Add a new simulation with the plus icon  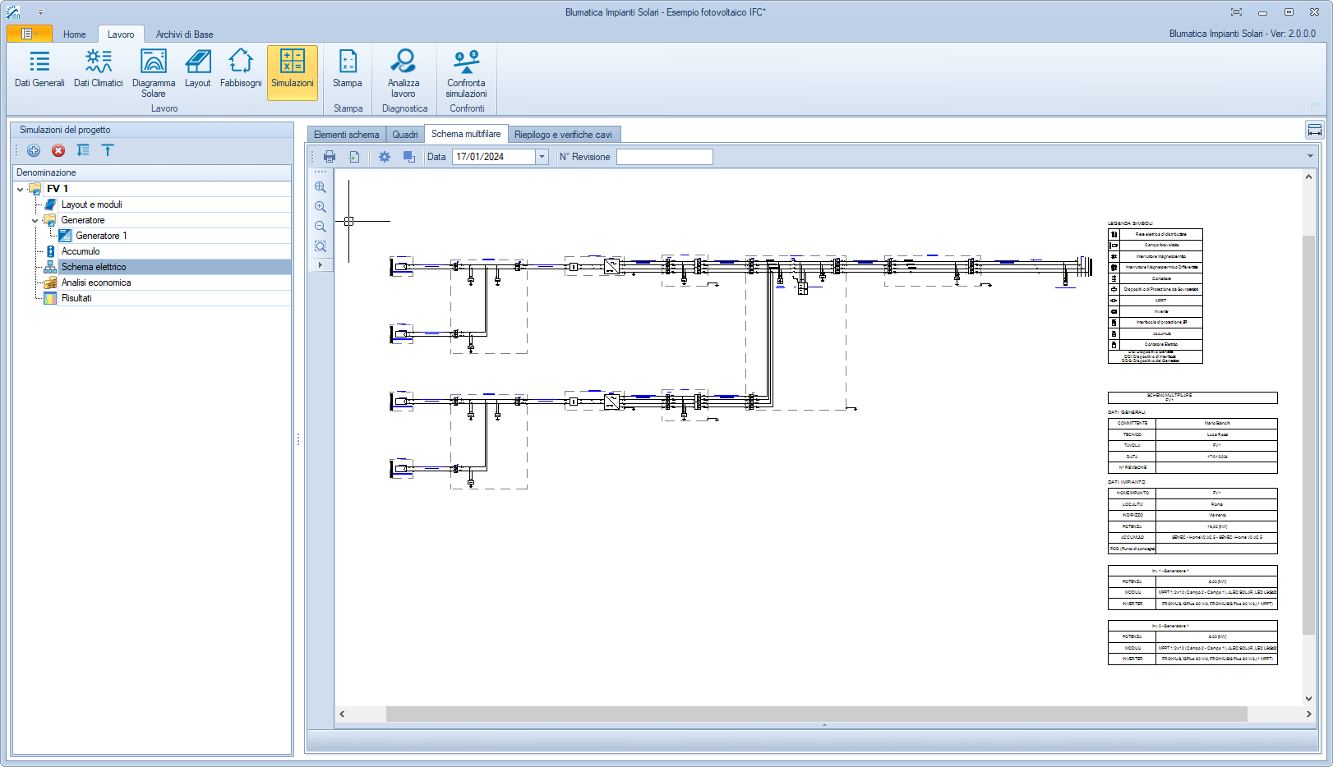click(x=34, y=150)
